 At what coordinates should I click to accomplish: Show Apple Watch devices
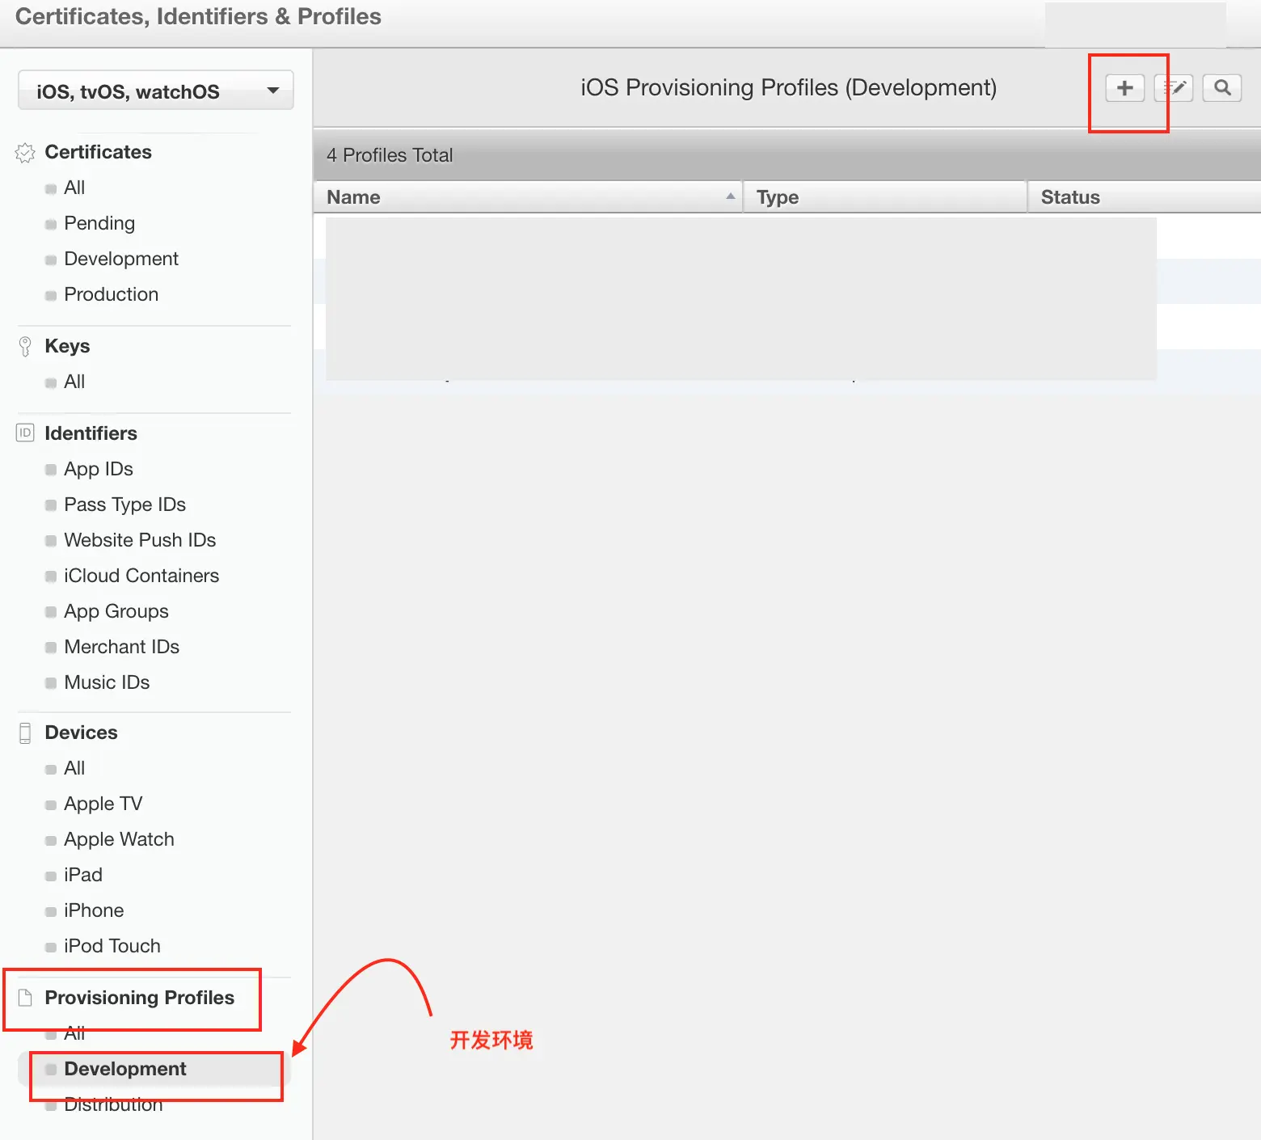coord(119,839)
